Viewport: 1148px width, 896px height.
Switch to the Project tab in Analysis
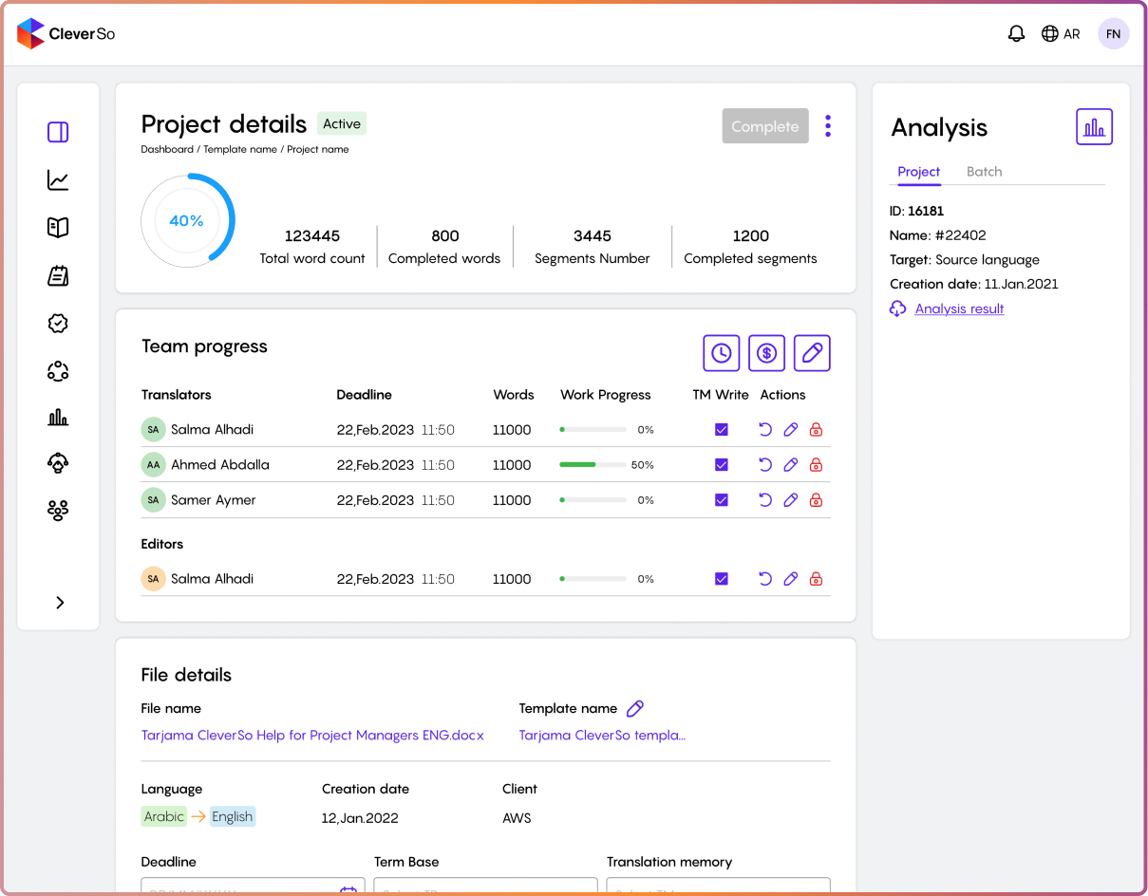[918, 172]
